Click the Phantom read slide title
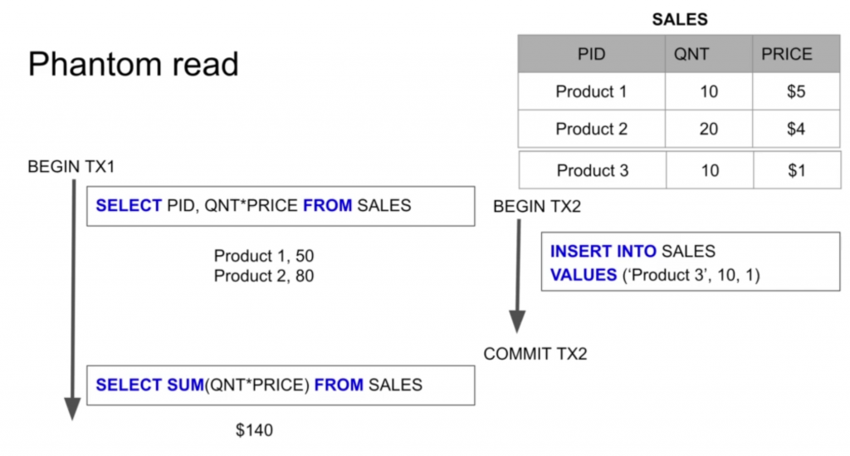The height and width of the screenshot is (456, 850). (134, 64)
